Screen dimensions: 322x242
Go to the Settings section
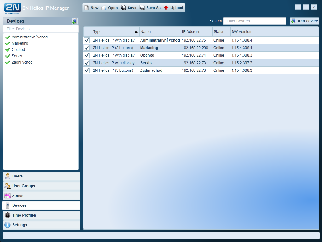point(41,225)
